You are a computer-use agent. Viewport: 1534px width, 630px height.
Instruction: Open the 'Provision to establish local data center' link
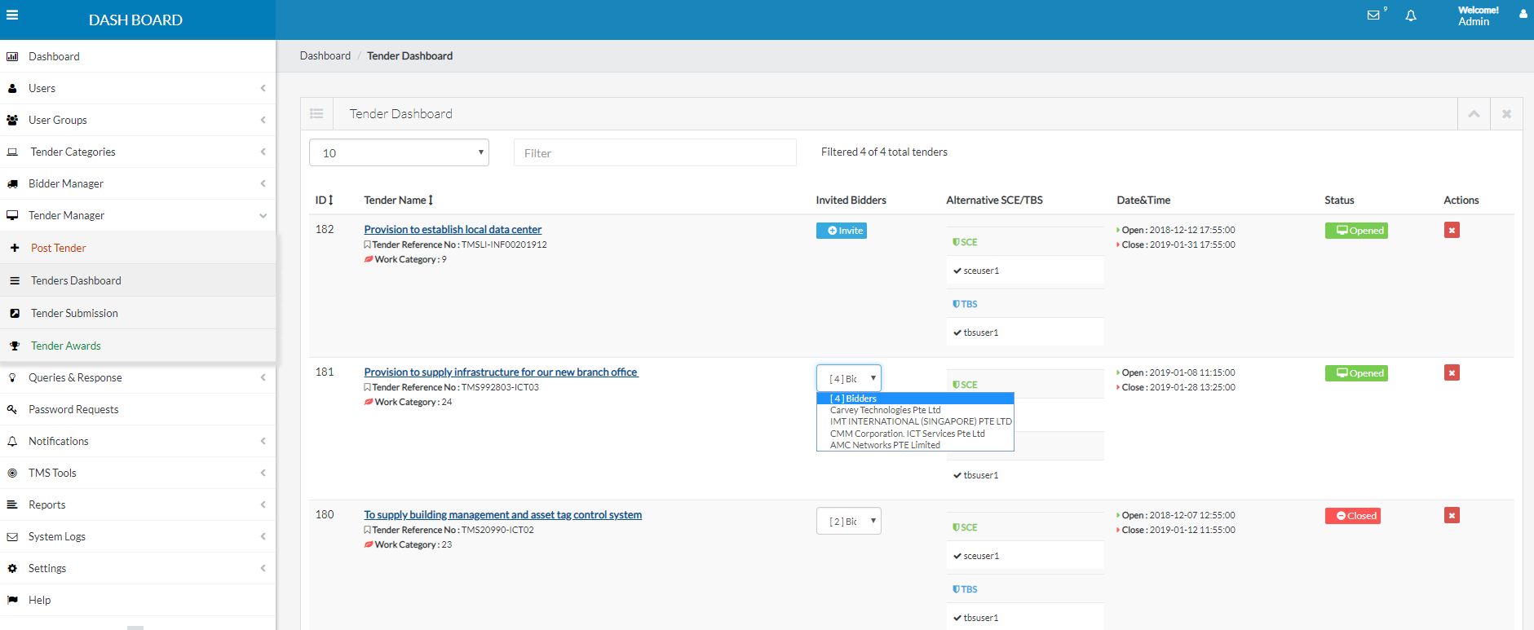coord(453,230)
